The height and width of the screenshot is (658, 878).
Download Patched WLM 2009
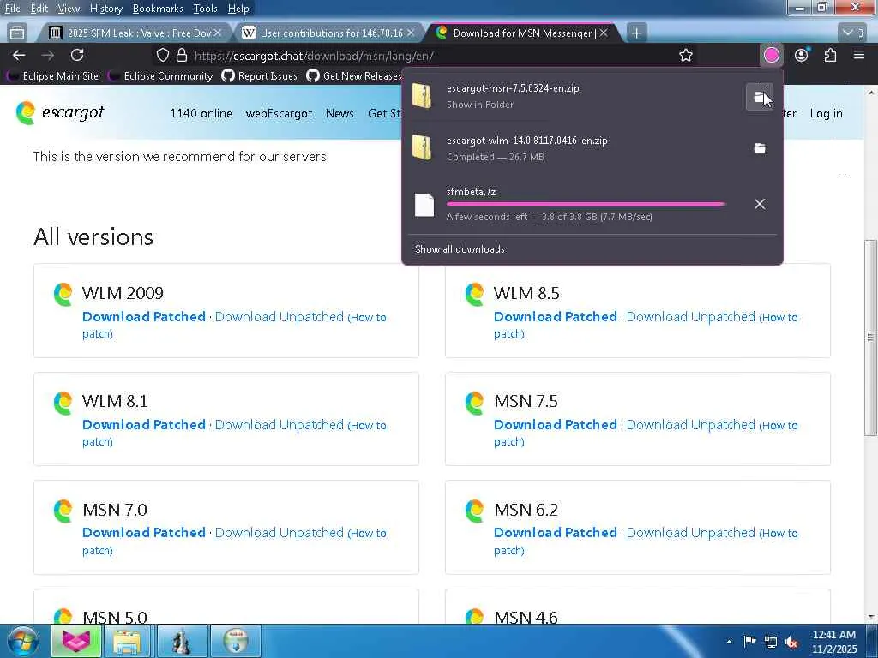(x=144, y=317)
